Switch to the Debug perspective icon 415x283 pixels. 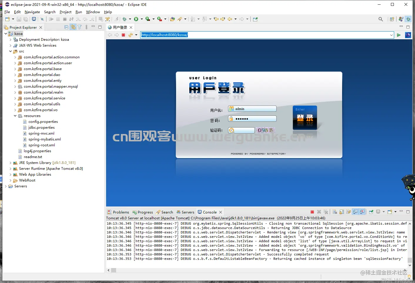click(408, 19)
